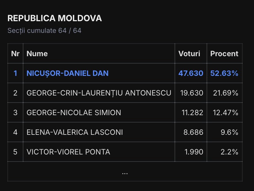Click the 11.282 votes cell
254x191 pixels.
192,113
